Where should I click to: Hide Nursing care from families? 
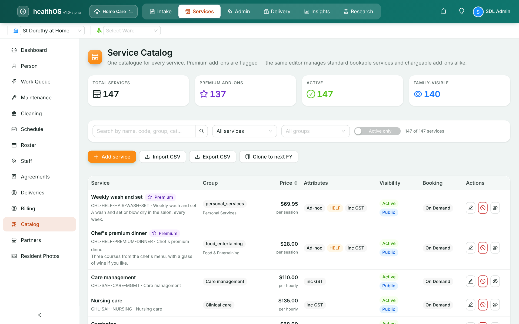point(495,305)
